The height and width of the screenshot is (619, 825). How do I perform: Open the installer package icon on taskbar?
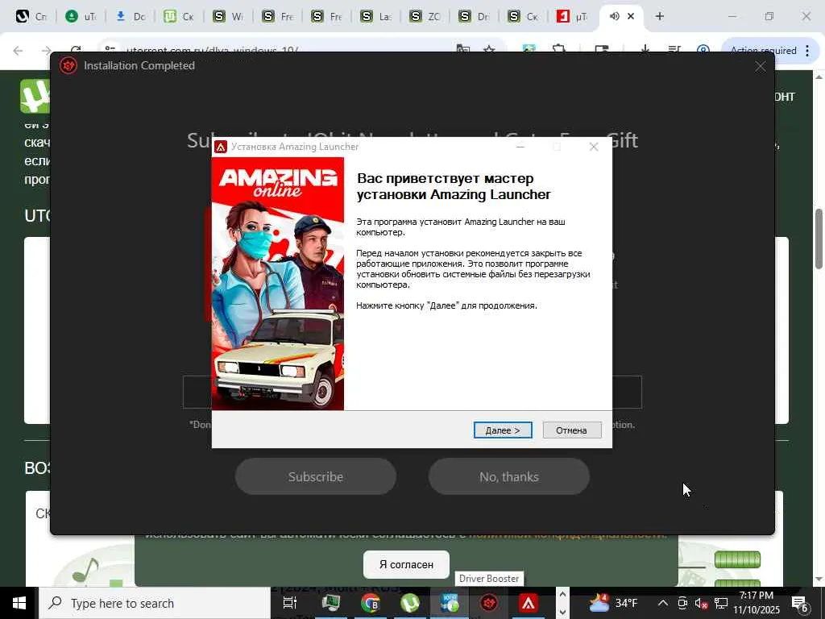pos(450,603)
